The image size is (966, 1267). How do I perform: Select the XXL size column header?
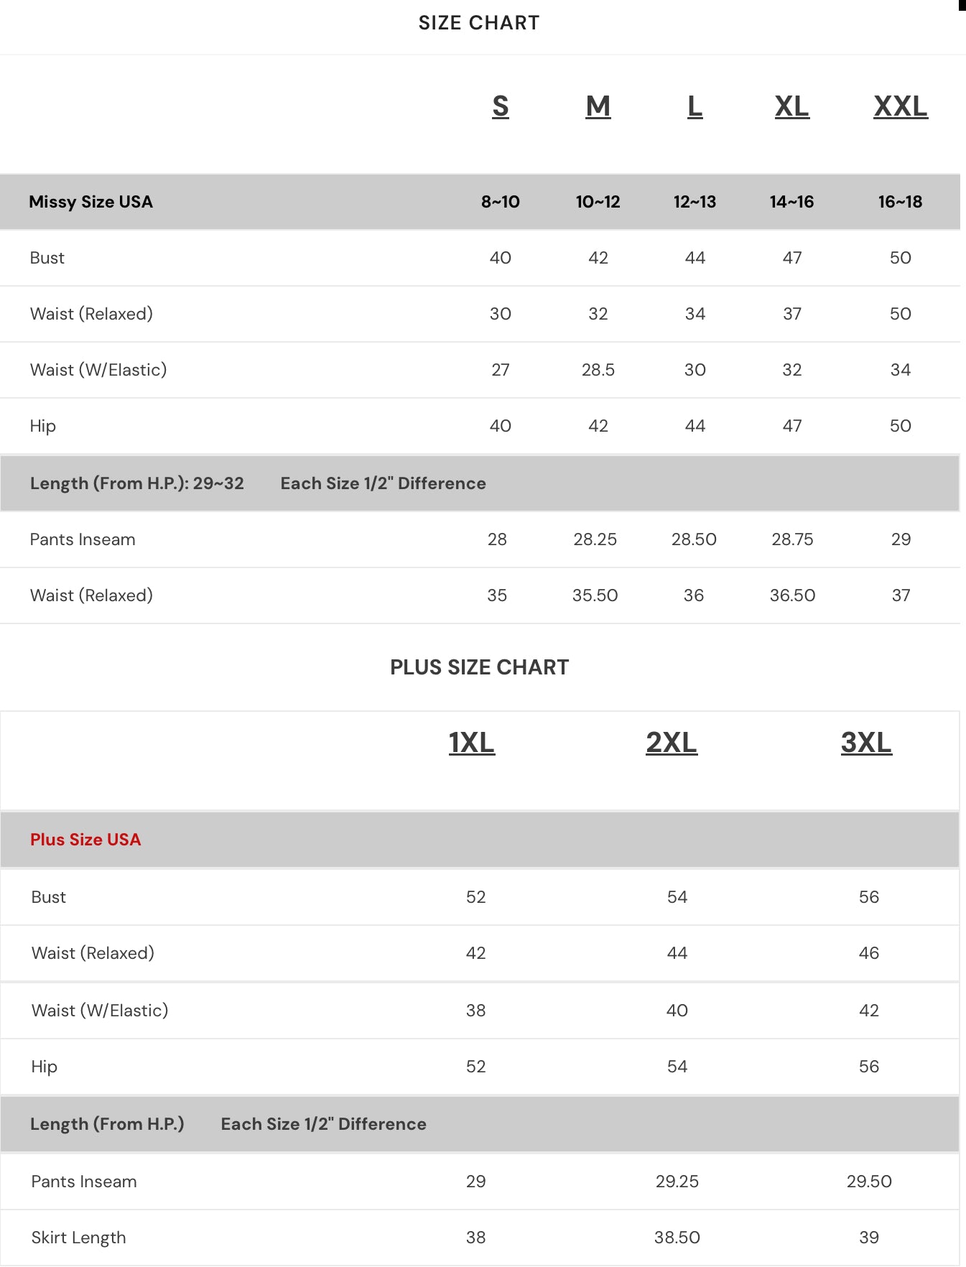point(900,106)
